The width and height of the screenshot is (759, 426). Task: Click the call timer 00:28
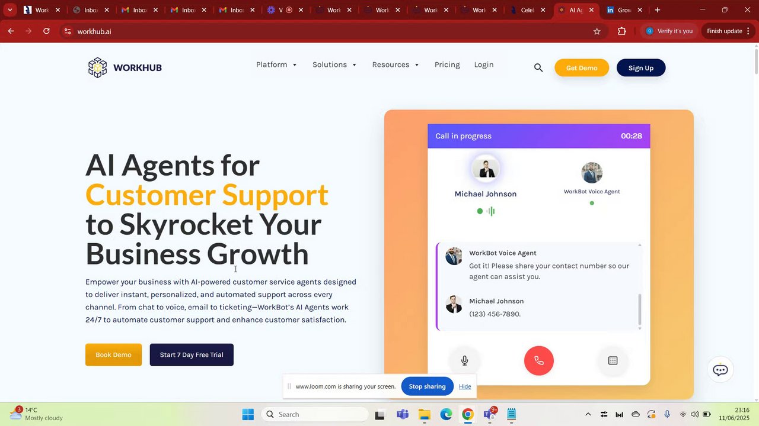click(632, 136)
